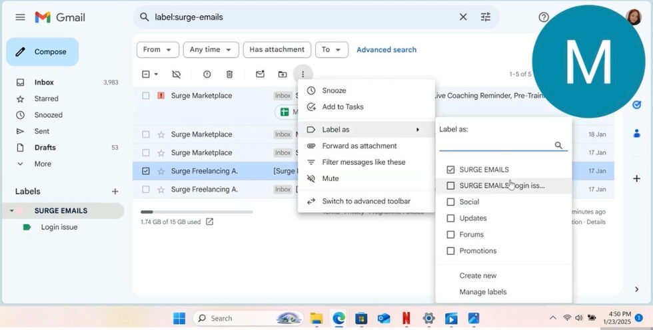Click the Move to folder icon
The image size is (653, 330).
(x=283, y=75)
